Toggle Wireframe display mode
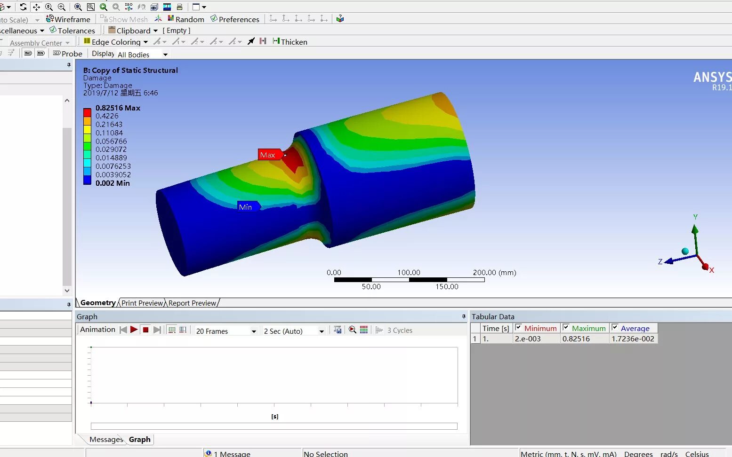The image size is (732, 457). click(x=68, y=19)
